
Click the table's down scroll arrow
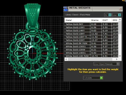pos(120,56)
